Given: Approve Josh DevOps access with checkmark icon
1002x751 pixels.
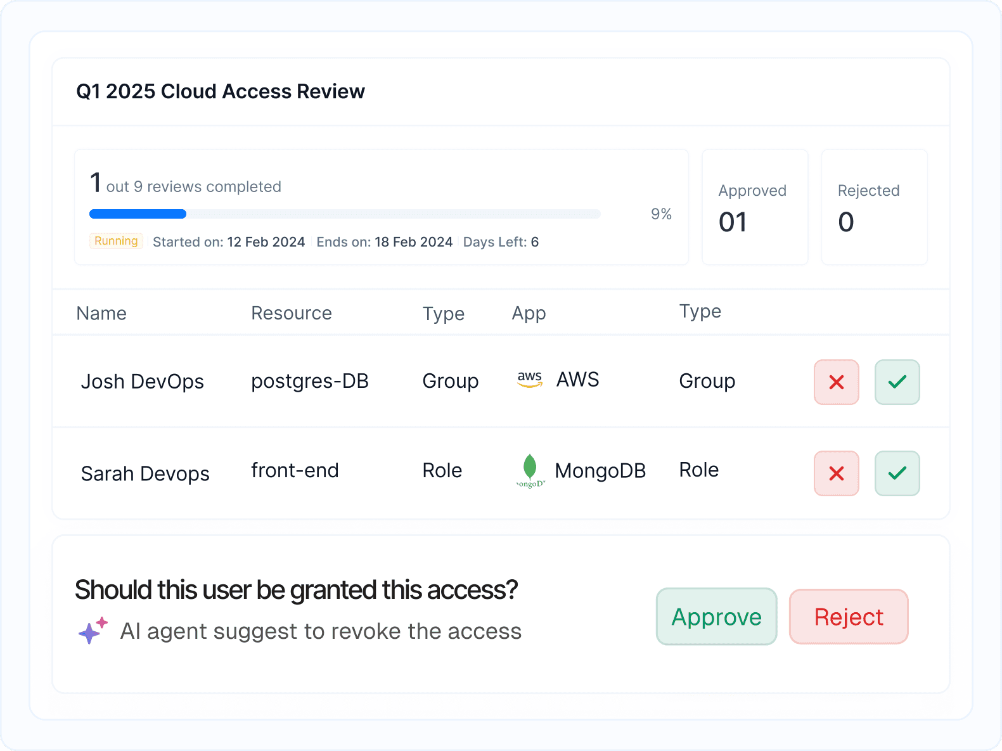Looking at the screenshot, I should click(897, 382).
